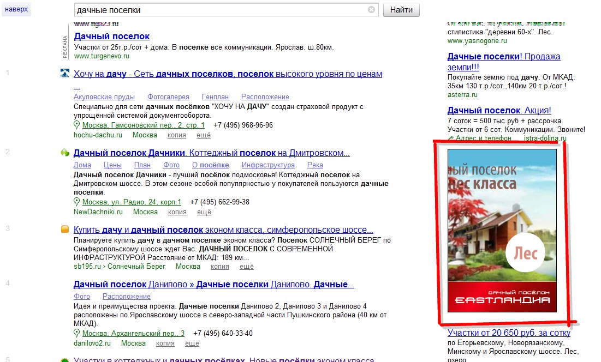Click phone number +7 (495) 640-33-40
The image size is (601, 362).
pos(223,333)
